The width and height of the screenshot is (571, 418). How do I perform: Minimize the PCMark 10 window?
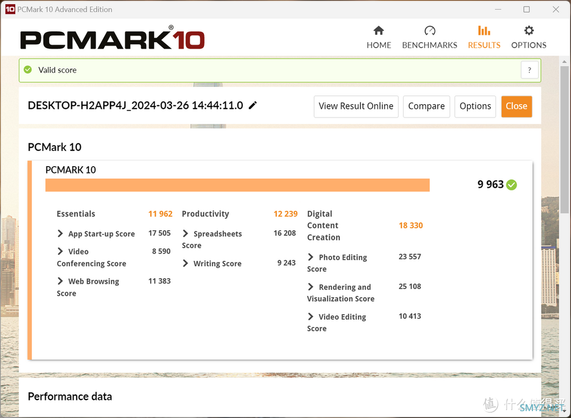(498, 10)
